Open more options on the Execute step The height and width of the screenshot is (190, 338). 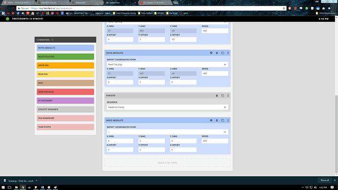[228, 95]
